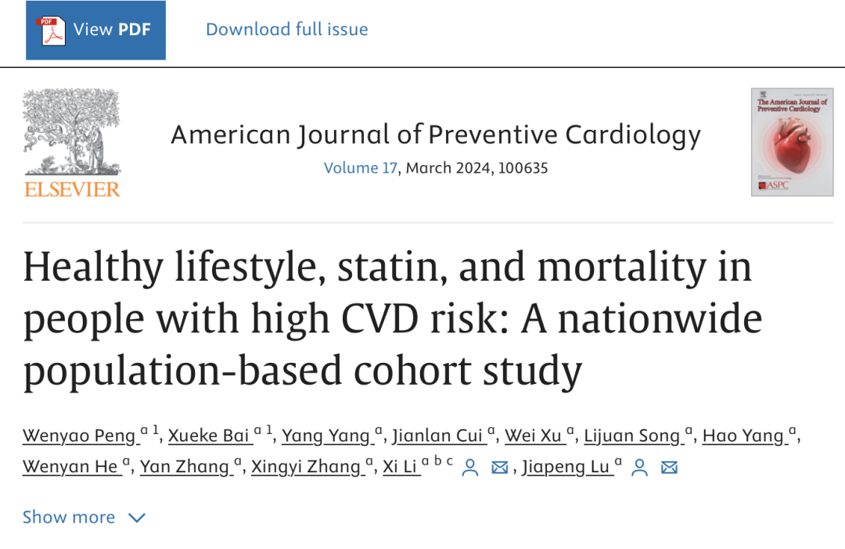The height and width of the screenshot is (549, 845).
Task: Click author name Wenyan He
Action: pos(70,467)
